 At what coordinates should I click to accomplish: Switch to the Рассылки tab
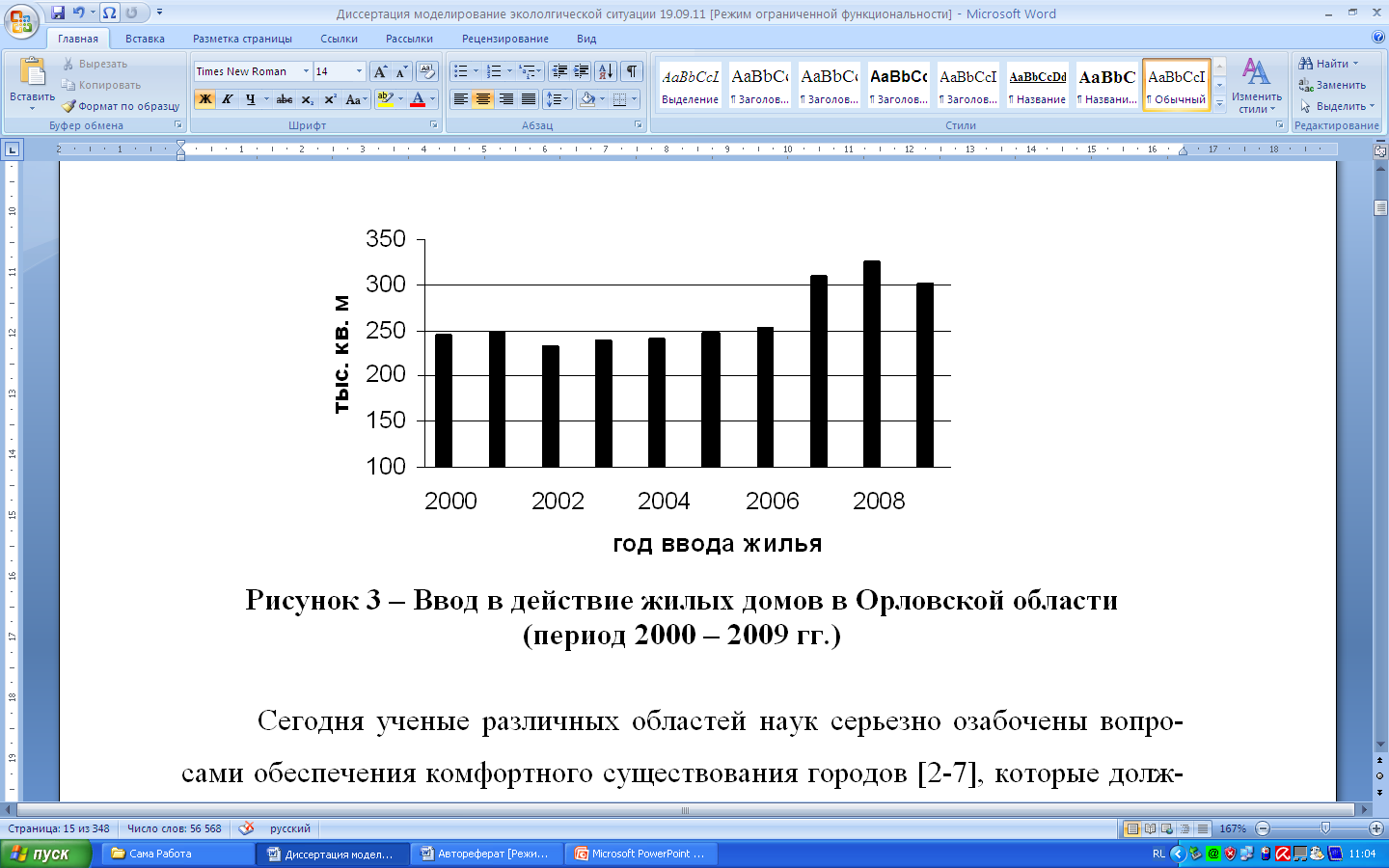point(409,39)
